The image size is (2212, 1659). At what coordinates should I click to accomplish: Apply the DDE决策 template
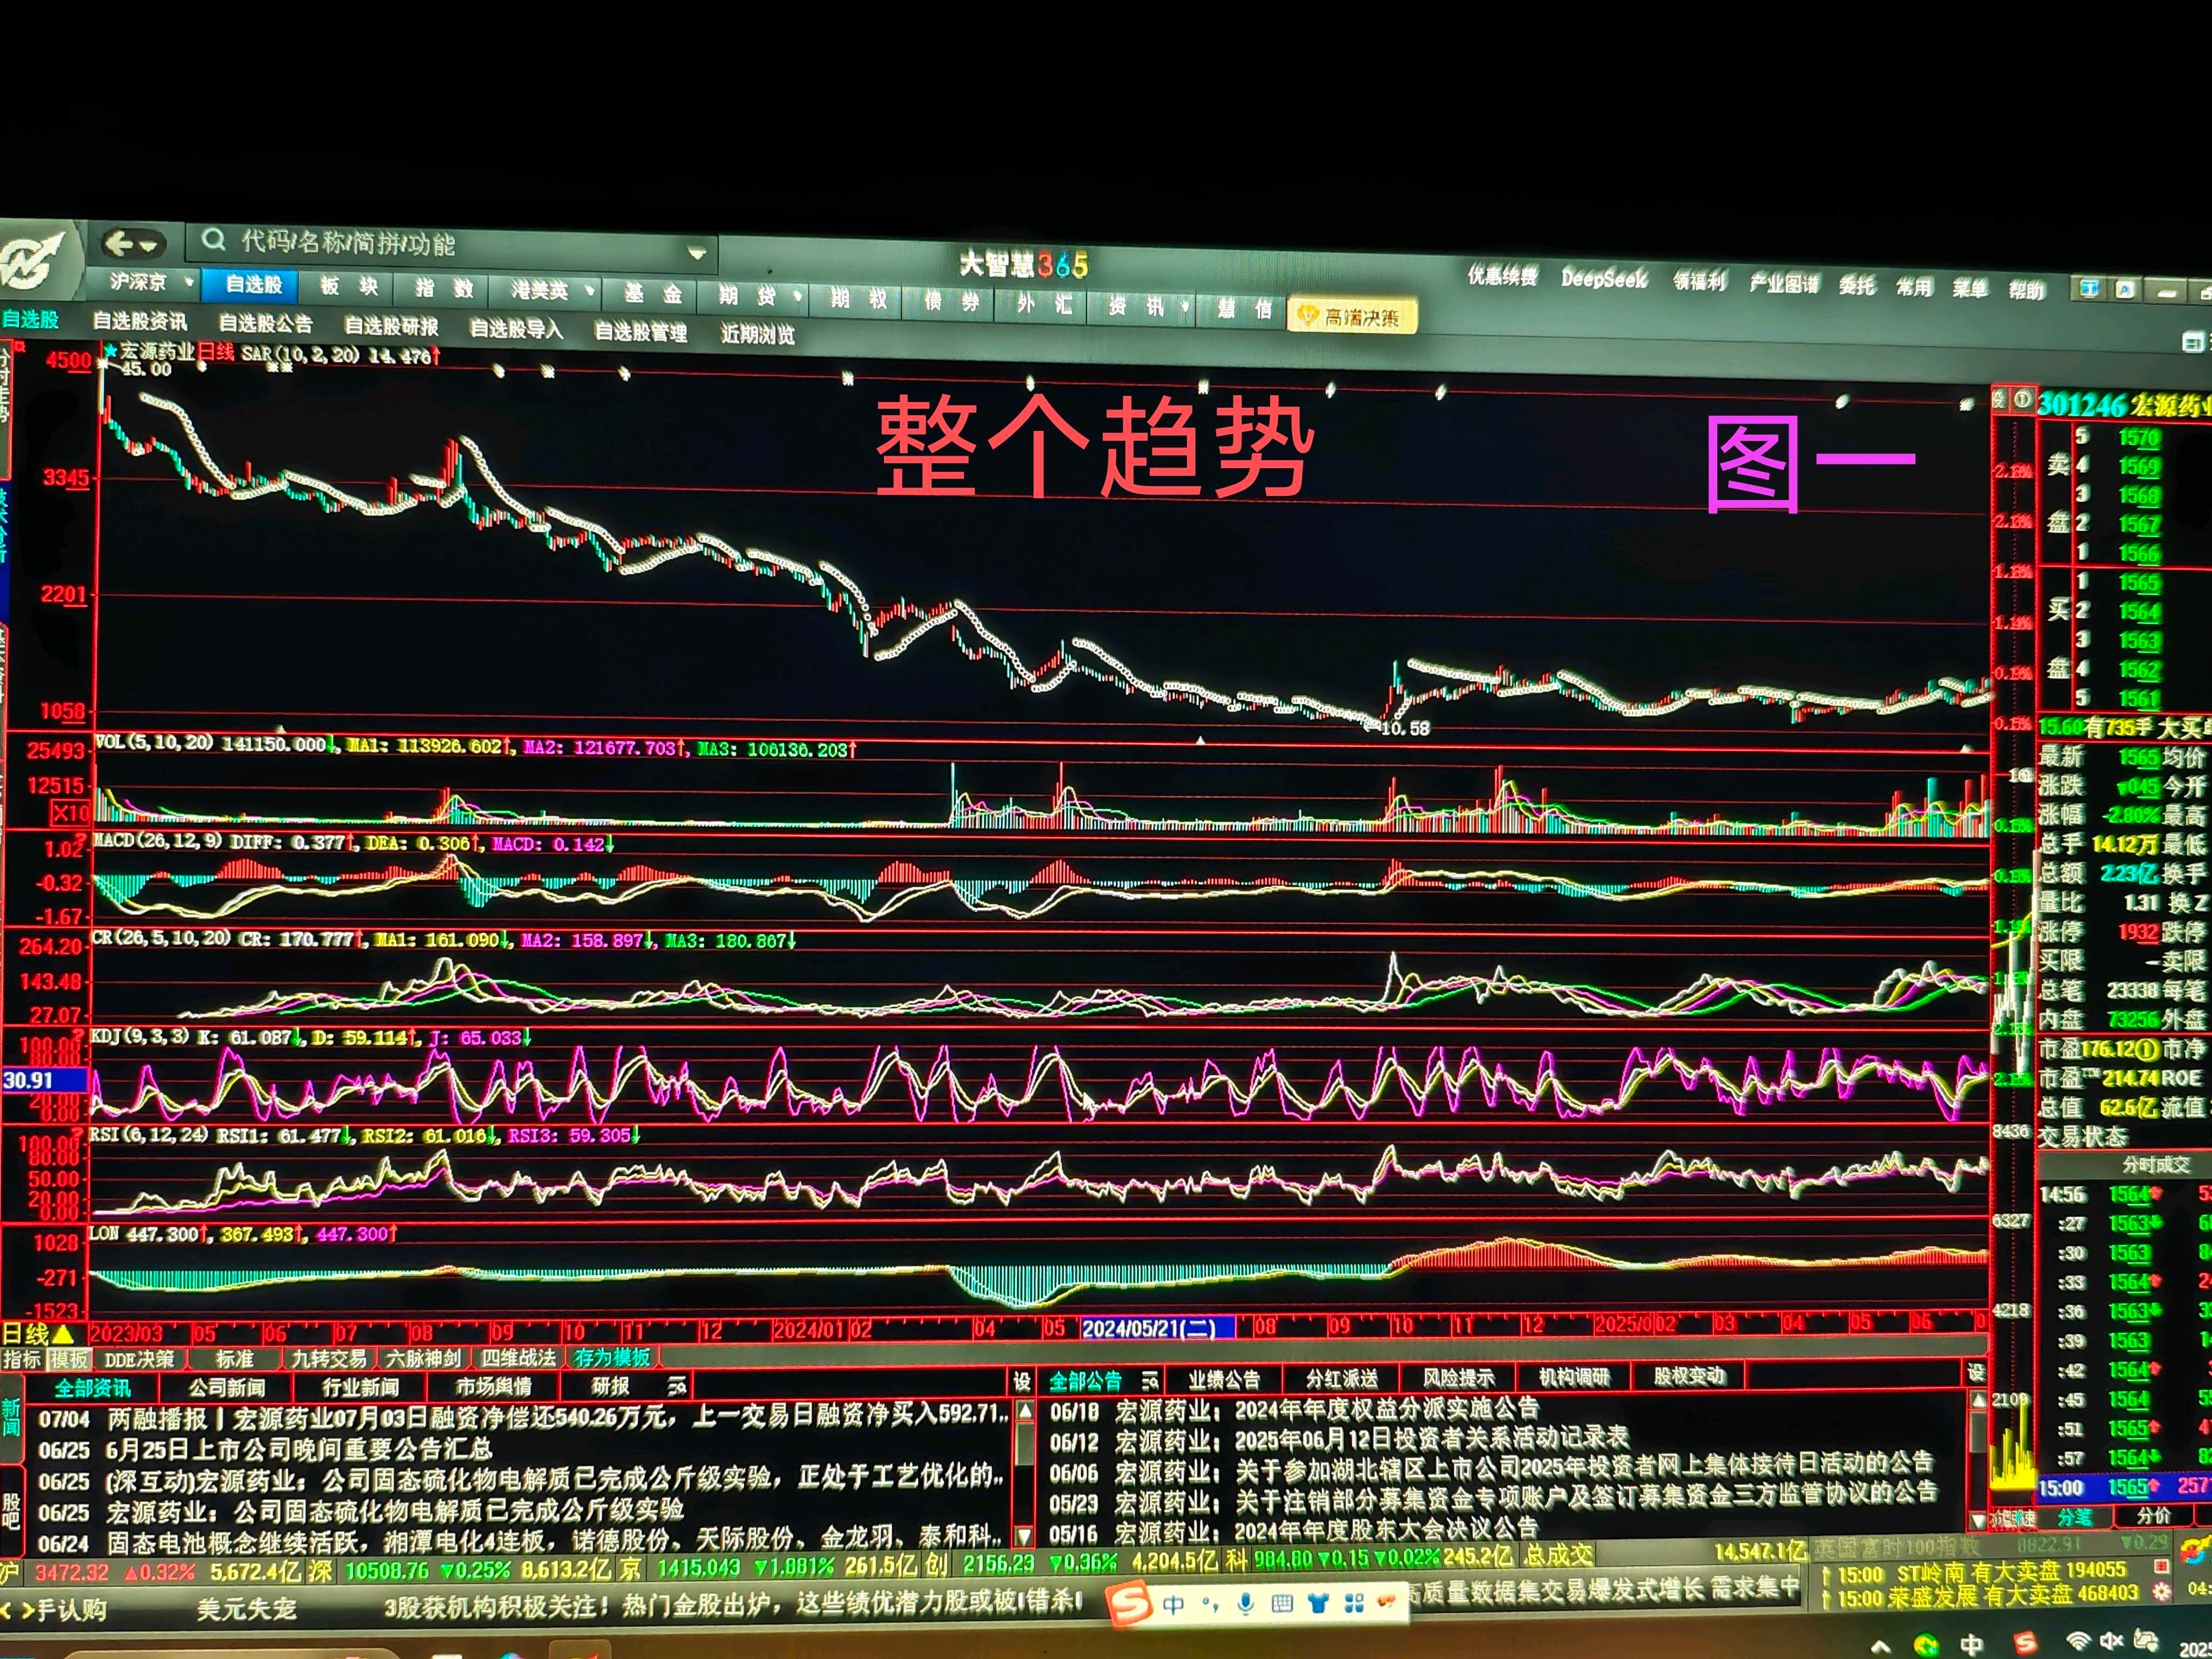coord(139,1360)
